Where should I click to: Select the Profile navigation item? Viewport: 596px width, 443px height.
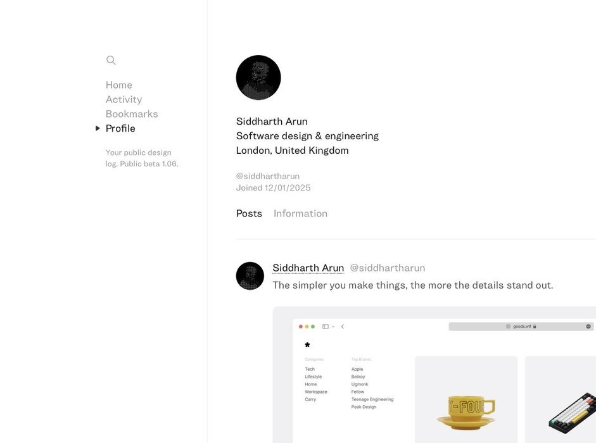point(120,128)
